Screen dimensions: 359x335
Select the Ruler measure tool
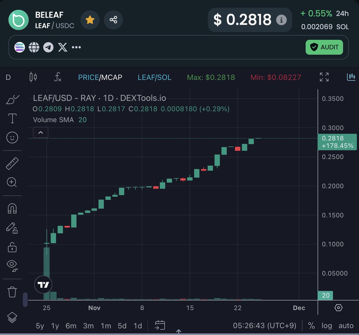pyautogui.click(x=12, y=164)
